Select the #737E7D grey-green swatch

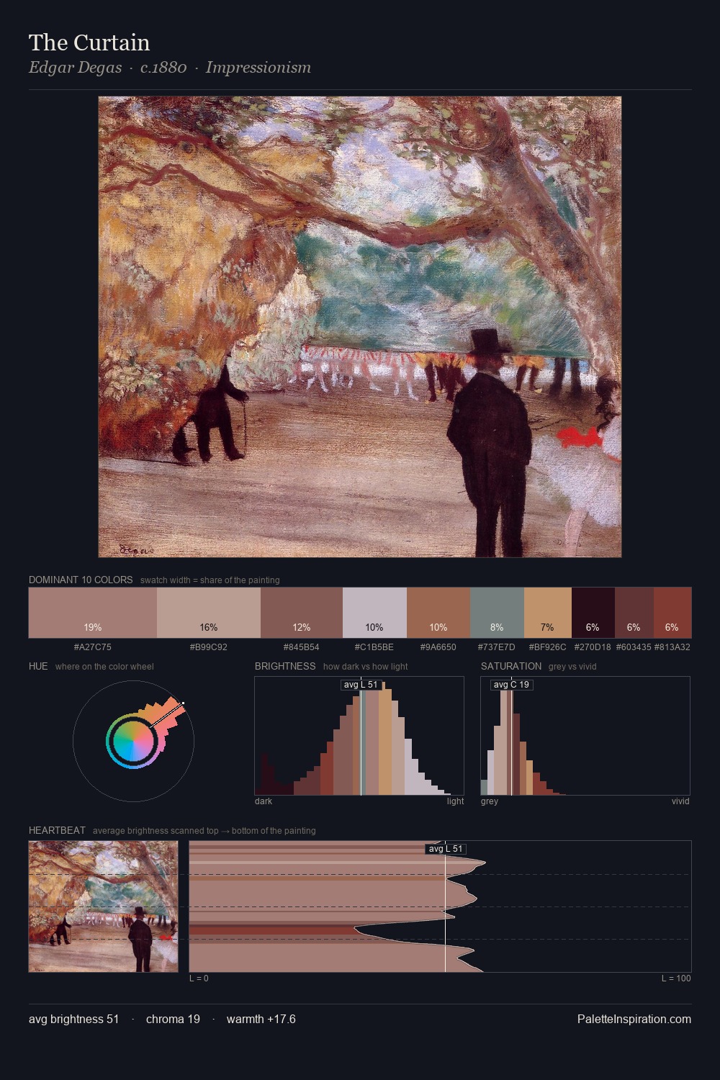point(497,613)
